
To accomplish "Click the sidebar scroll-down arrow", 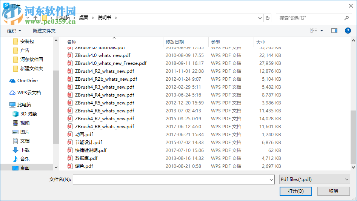I will [x=56, y=167].
